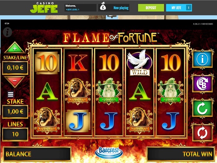The height and width of the screenshot is (163, 217).
Task: Click the Deposit button
Action: click(x=151, y=8)
